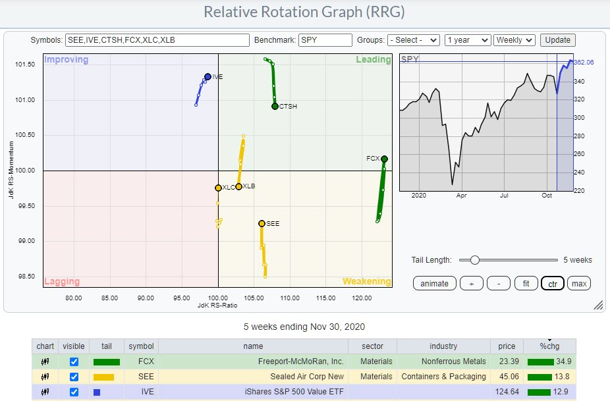Disable visibility checkbox for IVE

click(74, 392)
